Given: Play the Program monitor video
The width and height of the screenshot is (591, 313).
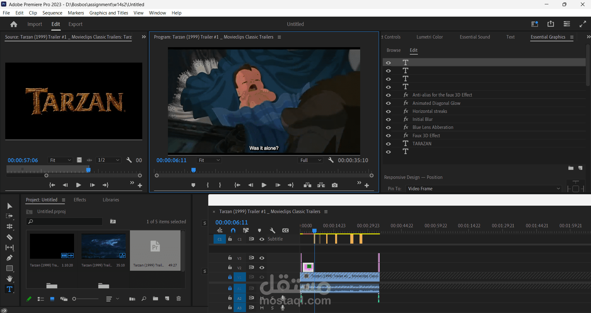Looking at the screenshot, I should click(x=264, y=185).
